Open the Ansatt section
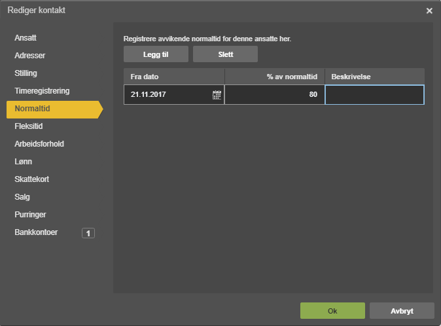Viewport: 441px width, 326px height. point(26,38)
